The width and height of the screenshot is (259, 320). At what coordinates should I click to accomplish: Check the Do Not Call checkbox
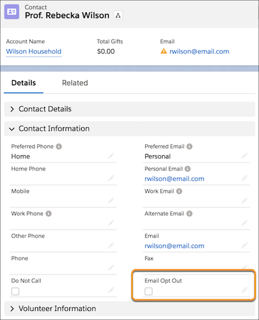(x=15, y=292)
